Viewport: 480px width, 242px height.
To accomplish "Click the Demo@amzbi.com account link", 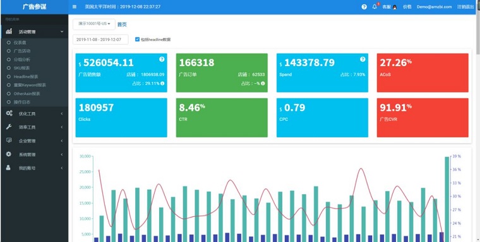I will [x=434, y=7].
